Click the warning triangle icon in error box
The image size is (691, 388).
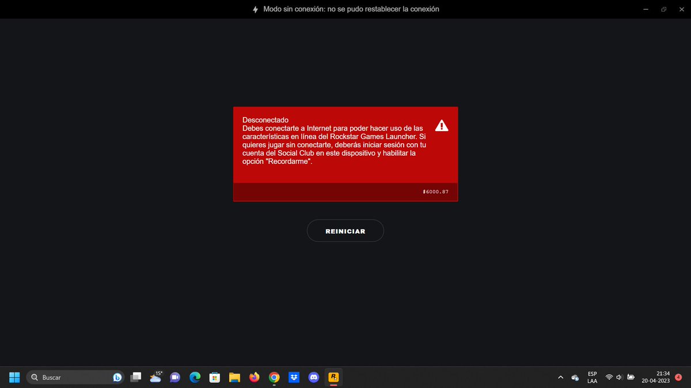(x=442, y=125)
